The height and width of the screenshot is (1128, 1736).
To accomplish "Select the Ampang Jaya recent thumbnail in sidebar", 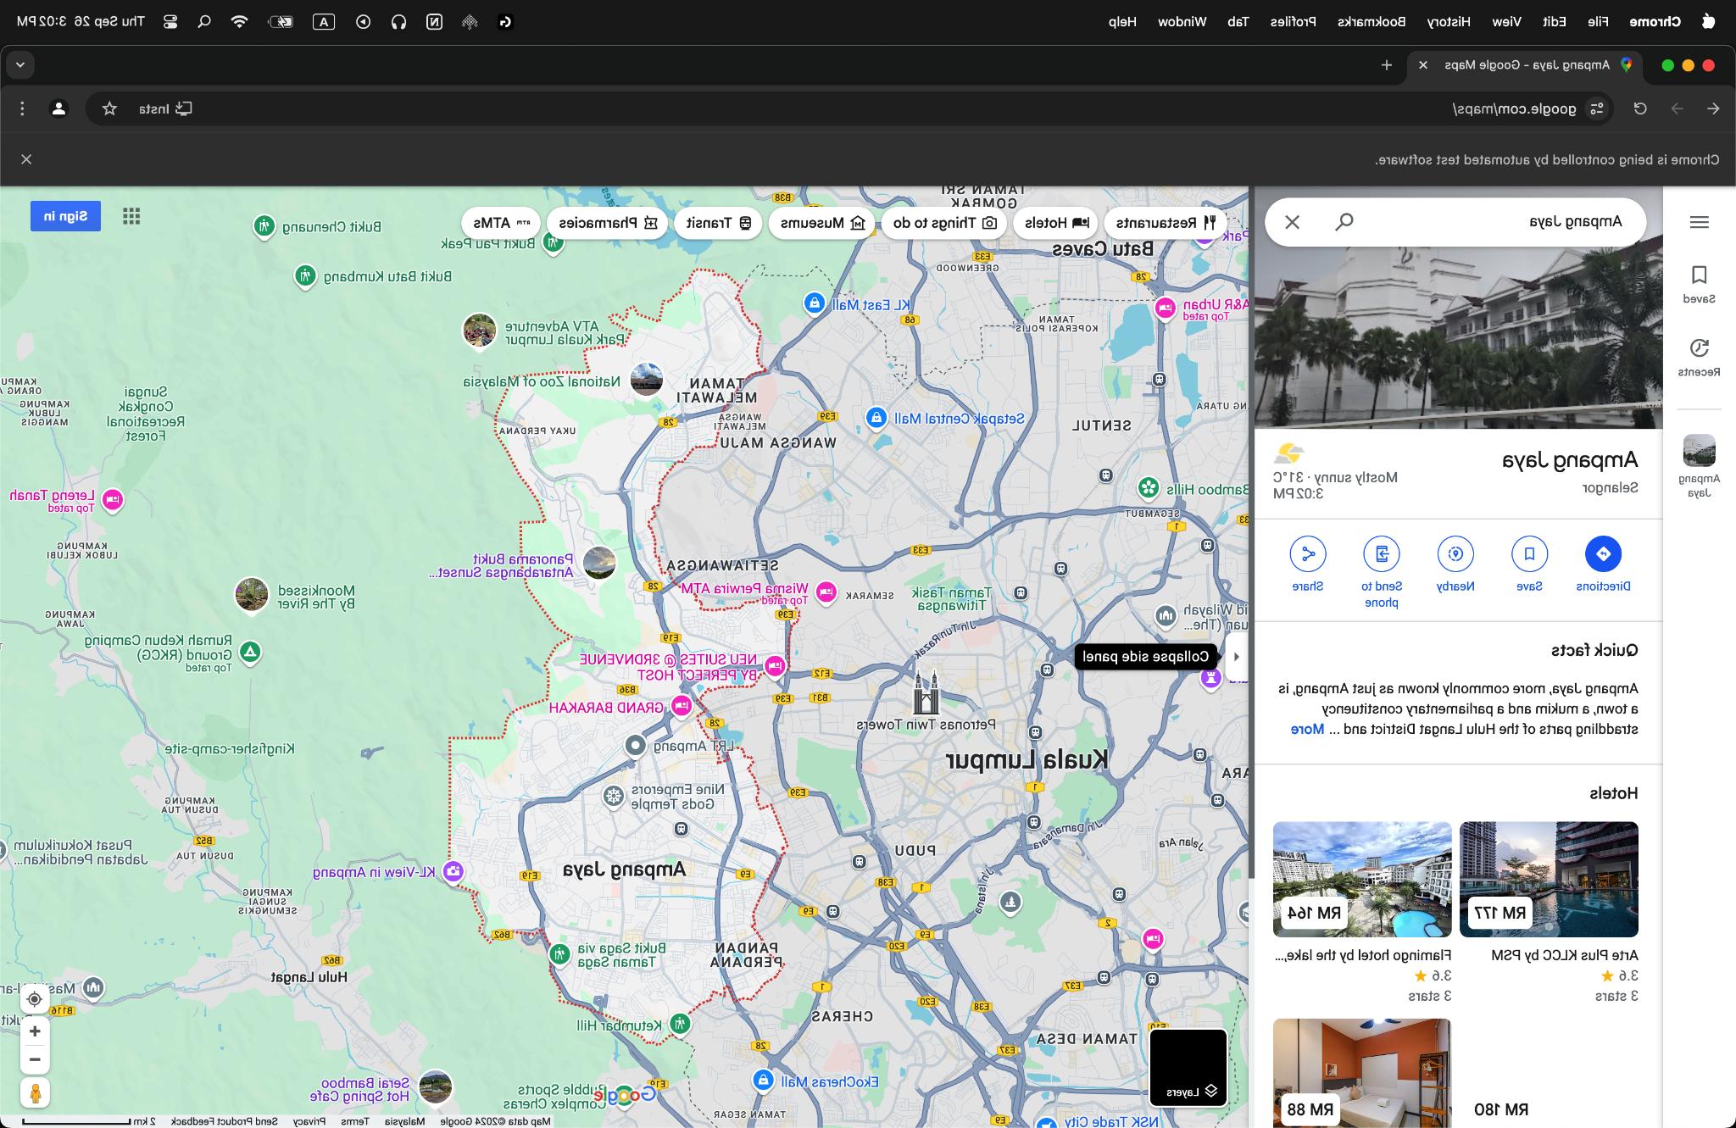I will point(1699,465).
